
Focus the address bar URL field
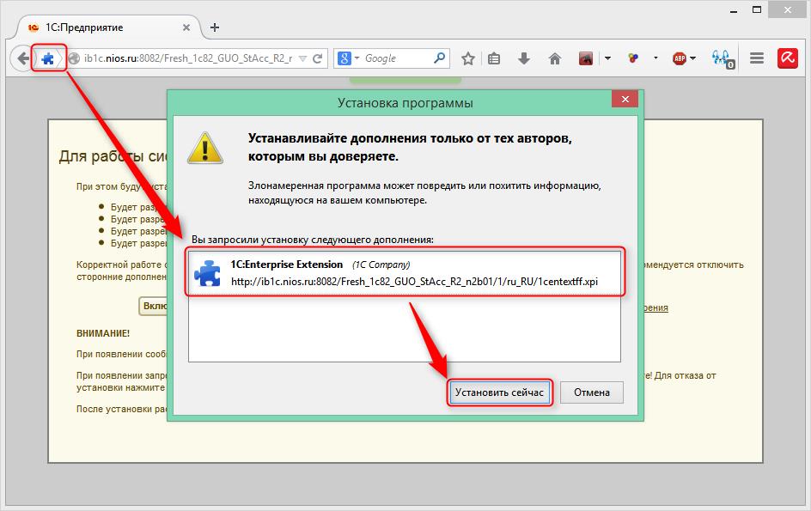(x=188, y=58)
